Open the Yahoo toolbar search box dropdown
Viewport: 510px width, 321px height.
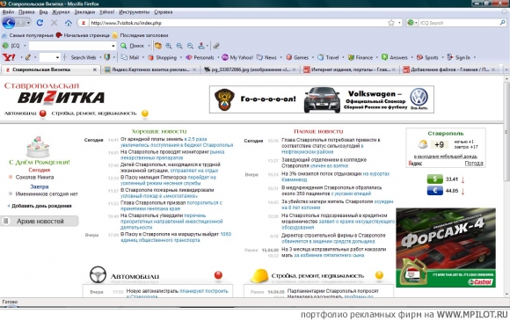coord(57,57)
